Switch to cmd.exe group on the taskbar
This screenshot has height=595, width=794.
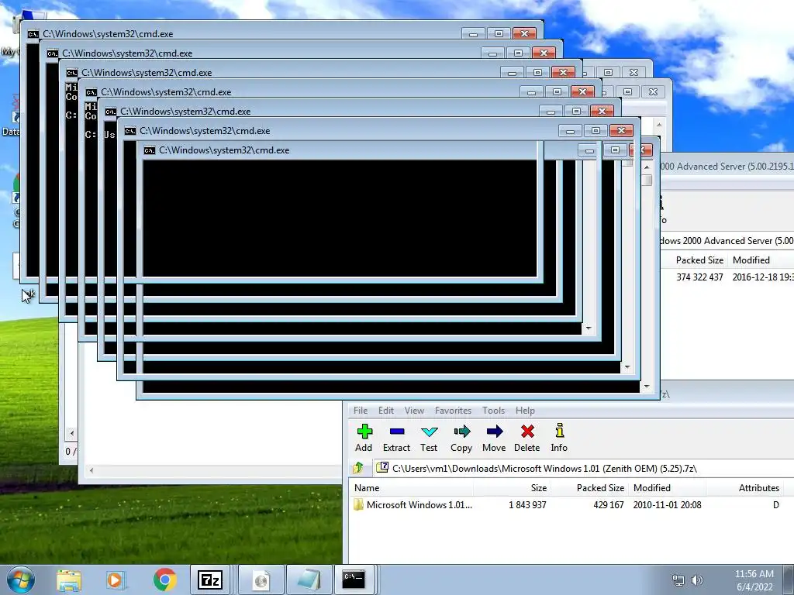point(354,580)
